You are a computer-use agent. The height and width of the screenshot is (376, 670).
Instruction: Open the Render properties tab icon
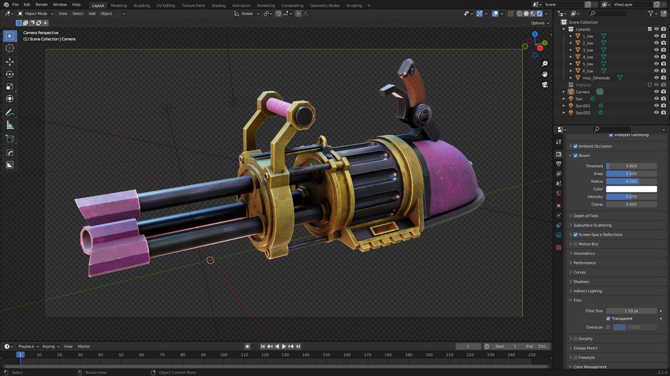[x=559, y=154]
